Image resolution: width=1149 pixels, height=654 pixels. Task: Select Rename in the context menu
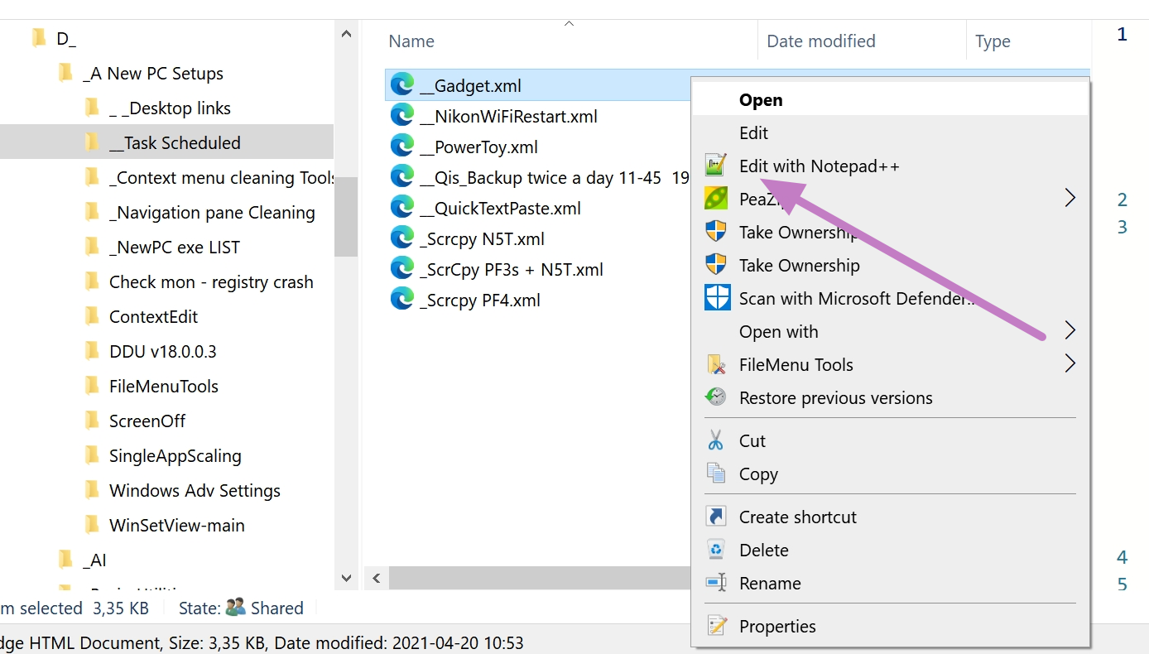coord(769,583)
